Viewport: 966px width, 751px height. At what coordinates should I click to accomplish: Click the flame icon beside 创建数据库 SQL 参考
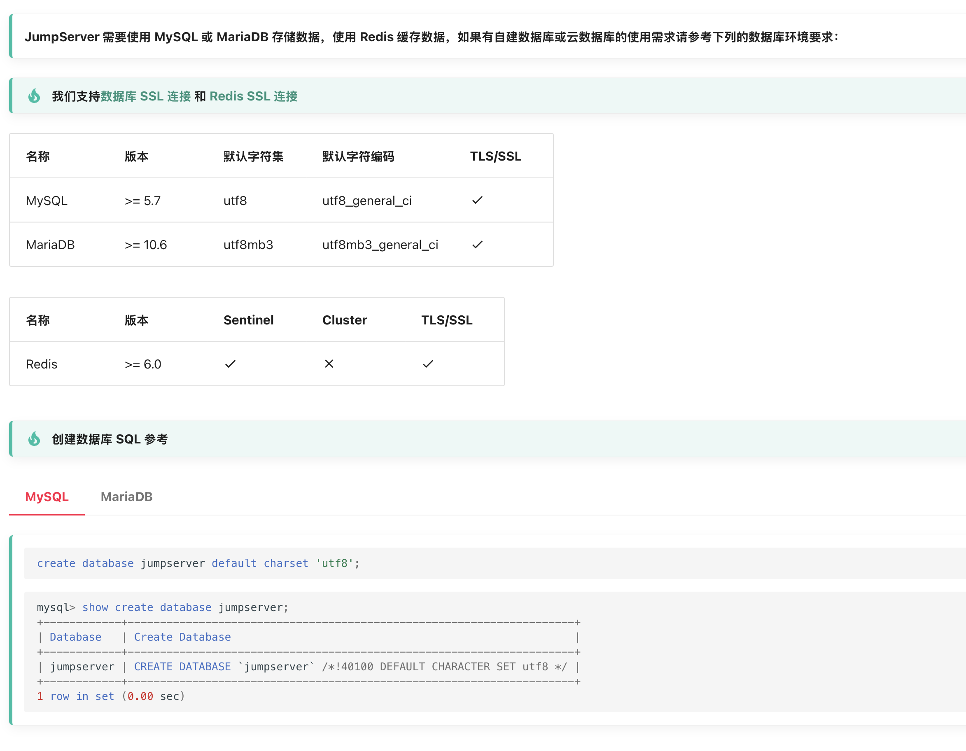pos(34,439)
